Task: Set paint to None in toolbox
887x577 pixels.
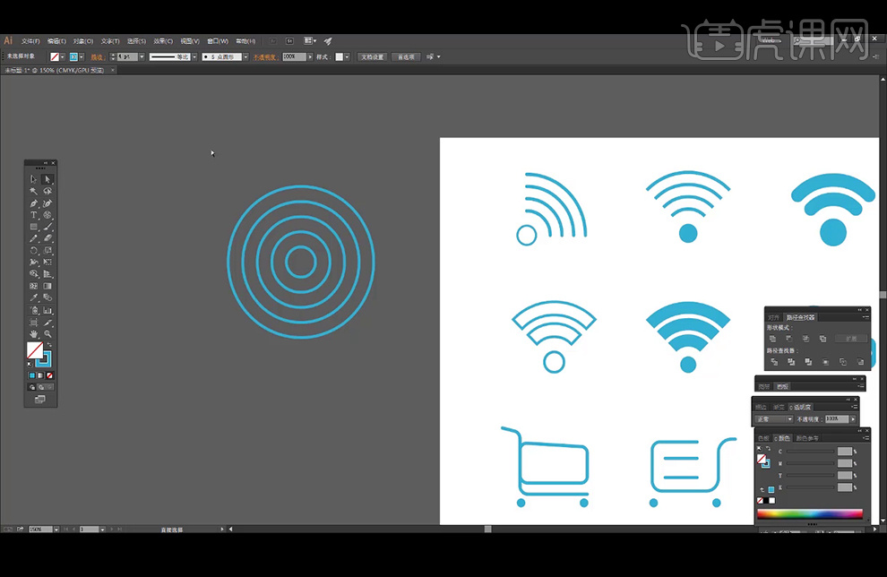Action: point(50,375)
